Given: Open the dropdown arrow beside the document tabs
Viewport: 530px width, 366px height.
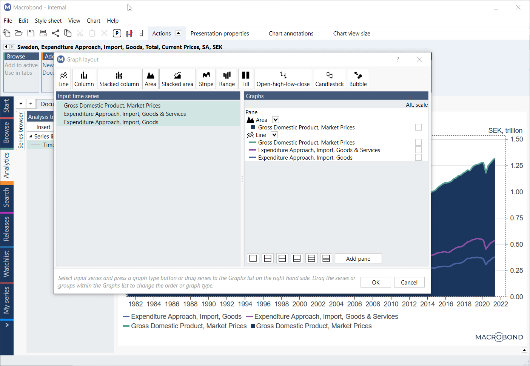Looking at the screenshot, I should pyautogui.click(x=21, y=104).
